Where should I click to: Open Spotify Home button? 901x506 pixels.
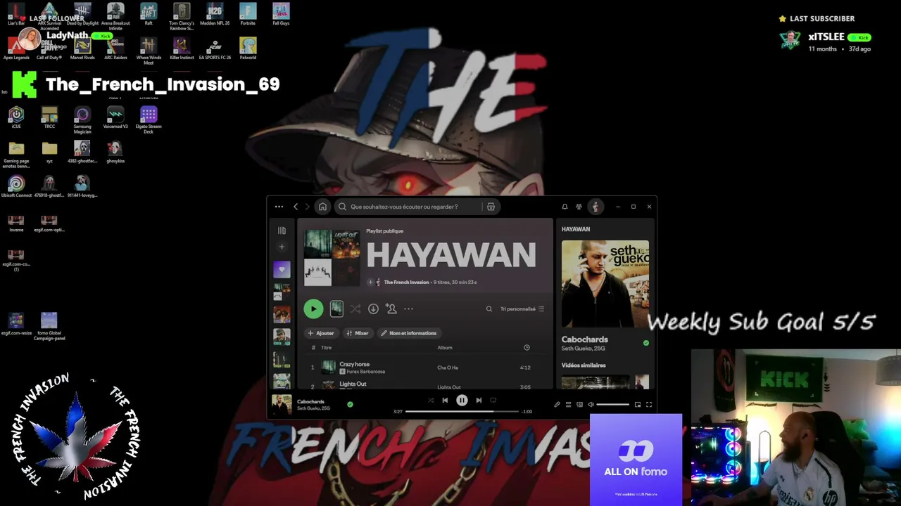click(322, 207)
